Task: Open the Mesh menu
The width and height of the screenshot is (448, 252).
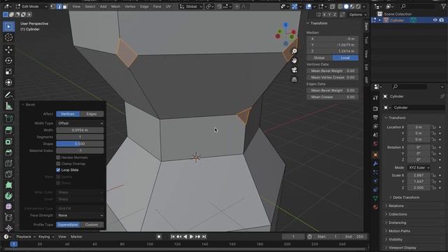Action: 115,6
